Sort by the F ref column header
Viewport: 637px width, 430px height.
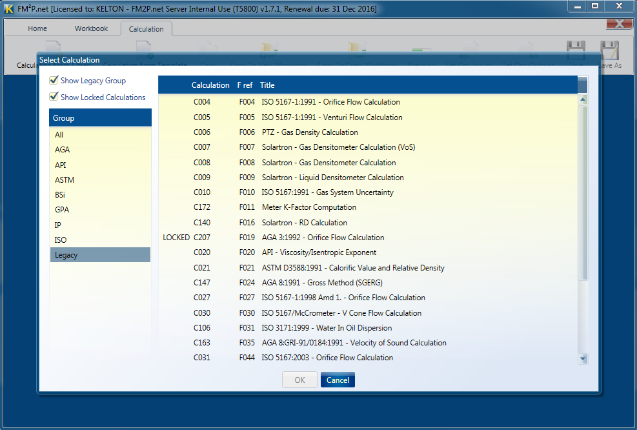(x=245, y=85)
